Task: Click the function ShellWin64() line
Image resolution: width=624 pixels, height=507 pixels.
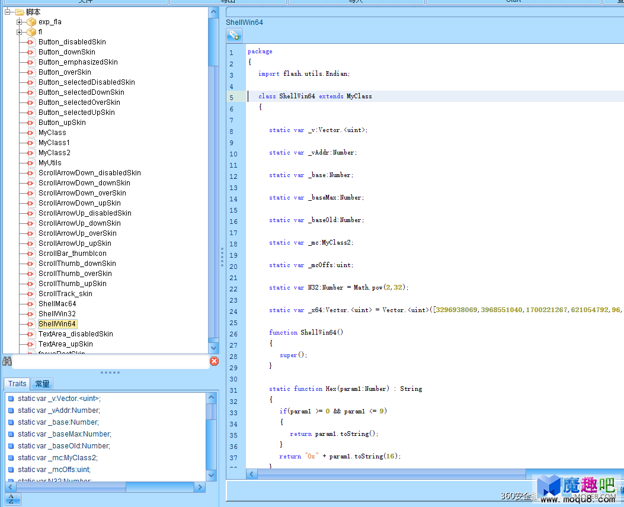Action: point(306,332)
